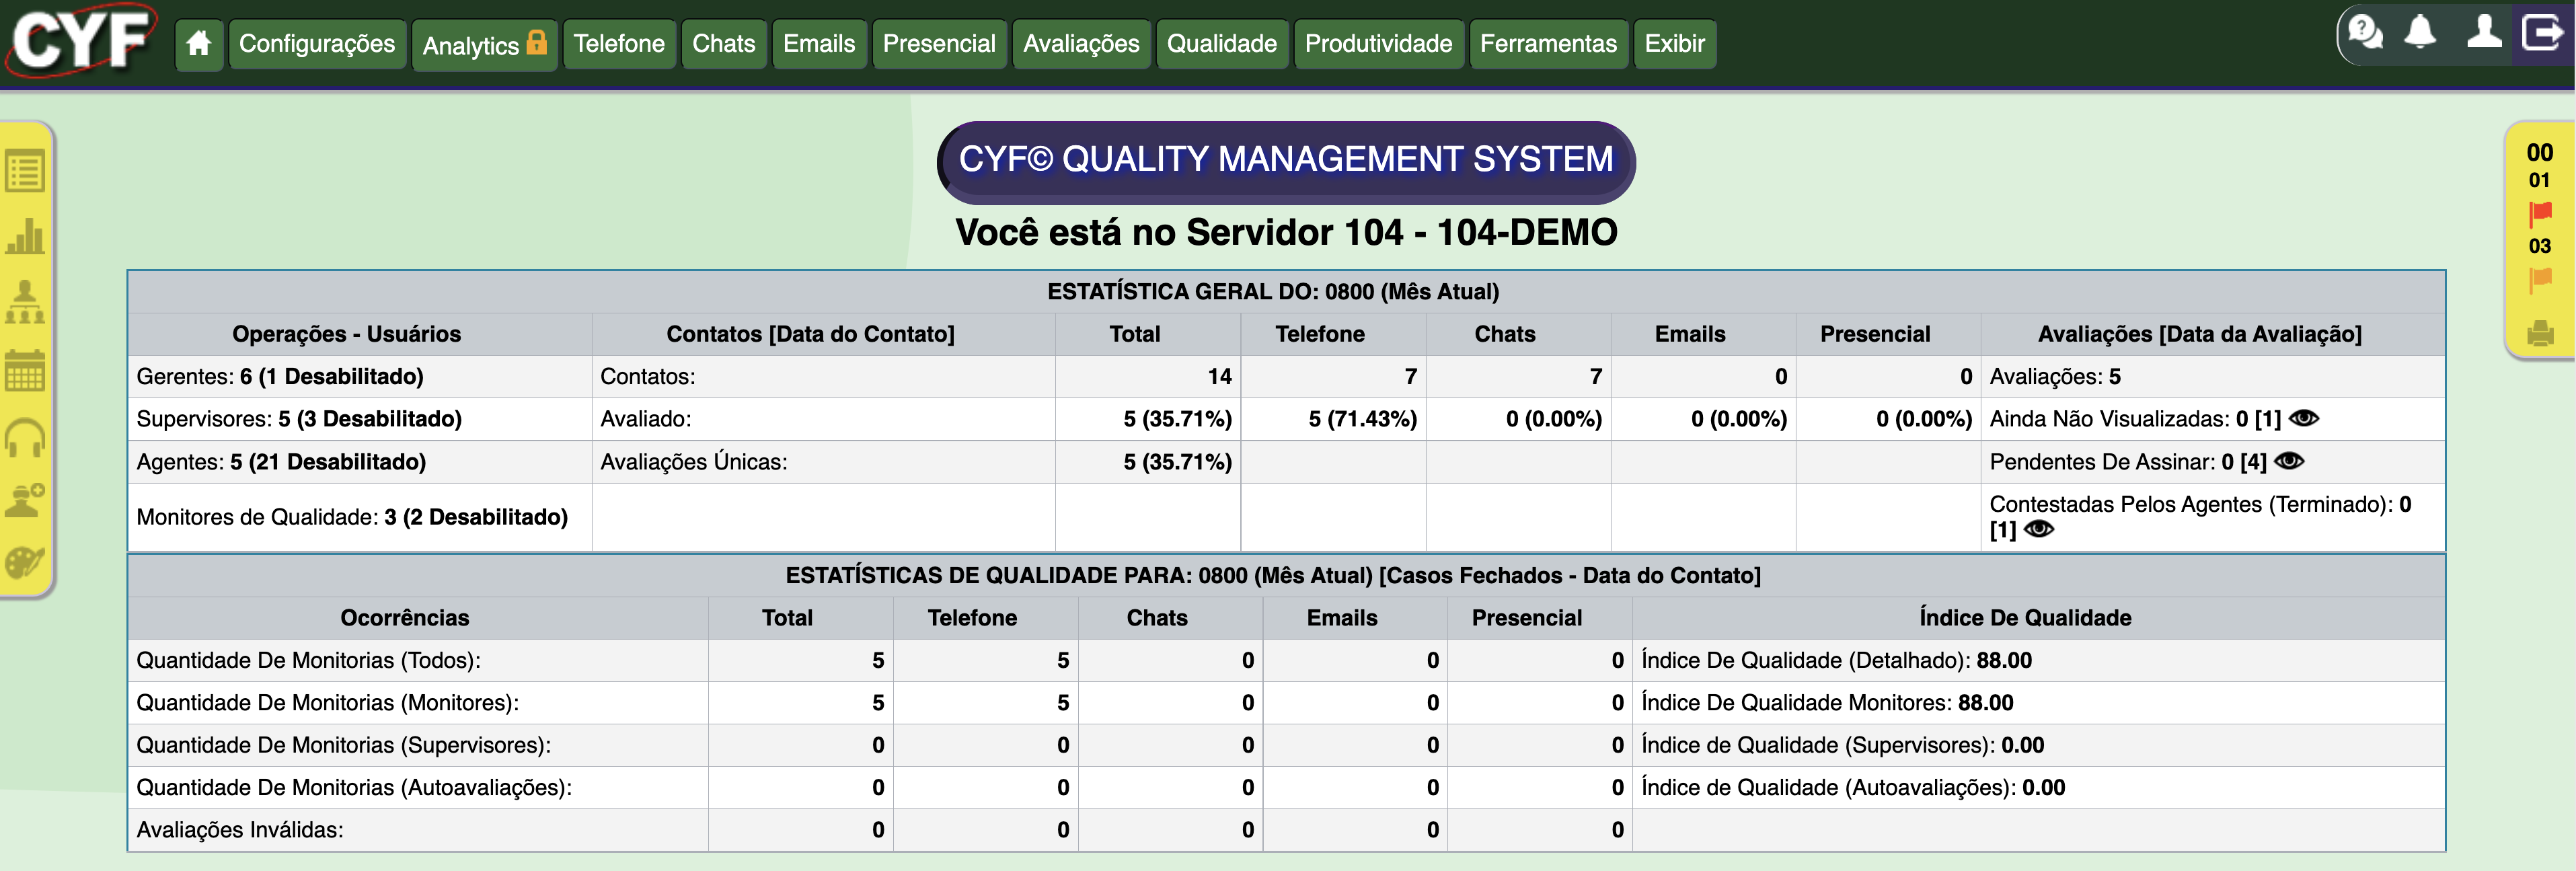Open the Avaliações menu
The height and width of the screenshot is (871, 2576).
[x=1081, y=44]
